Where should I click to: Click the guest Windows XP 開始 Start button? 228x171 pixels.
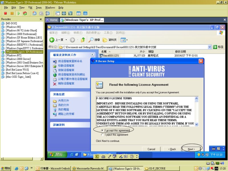(57, 155)
